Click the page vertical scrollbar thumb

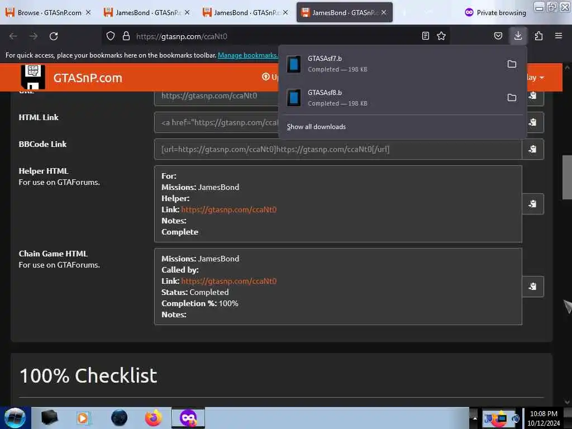pyautogui.click(x=567, y=177)
